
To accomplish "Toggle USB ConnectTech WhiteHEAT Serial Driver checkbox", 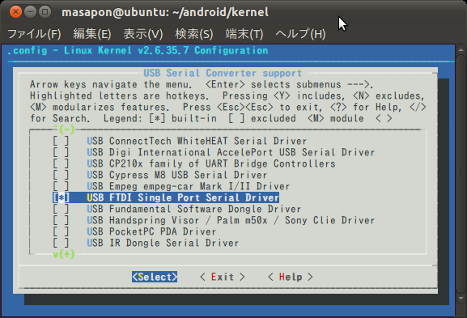I will tap(61, 141).
